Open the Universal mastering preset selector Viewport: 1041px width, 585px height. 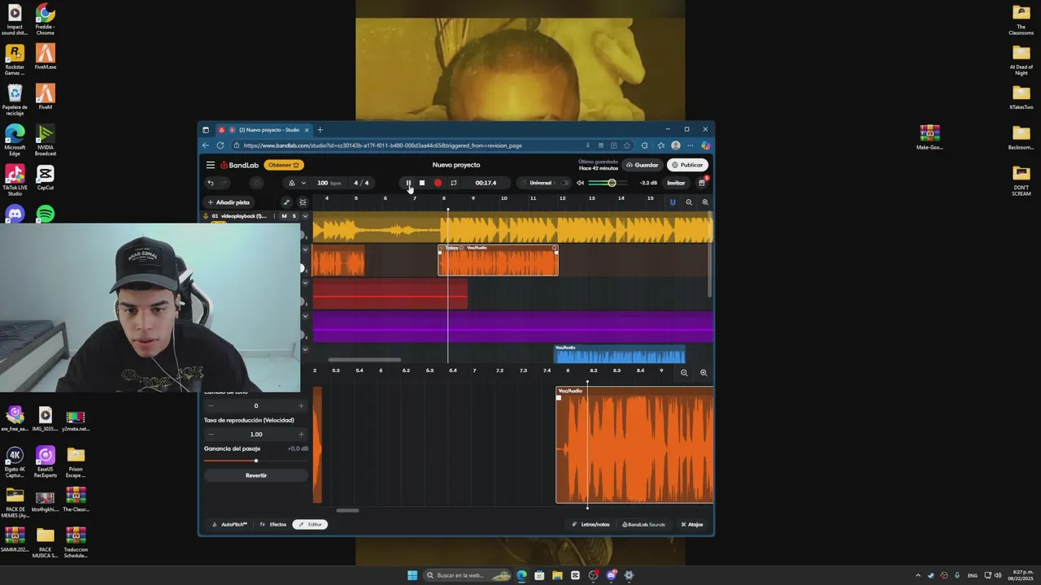pyautogui.click(x=540, y=183)
